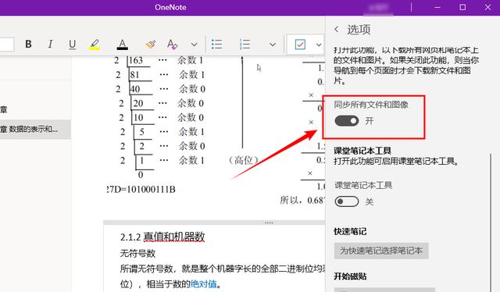Viewport: 500px width, 292px height.
Task: Open more text formatting options dropdown
Action: pyautogui.click(x=194, y=45)
